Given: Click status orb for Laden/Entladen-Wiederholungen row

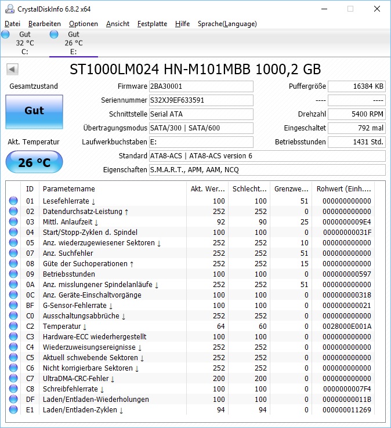Looking at the screenshot, I should (x=13, y=400).
